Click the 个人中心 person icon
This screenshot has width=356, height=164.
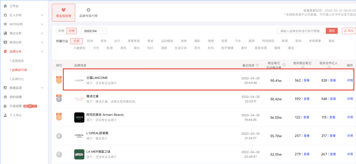pos(6,115)
